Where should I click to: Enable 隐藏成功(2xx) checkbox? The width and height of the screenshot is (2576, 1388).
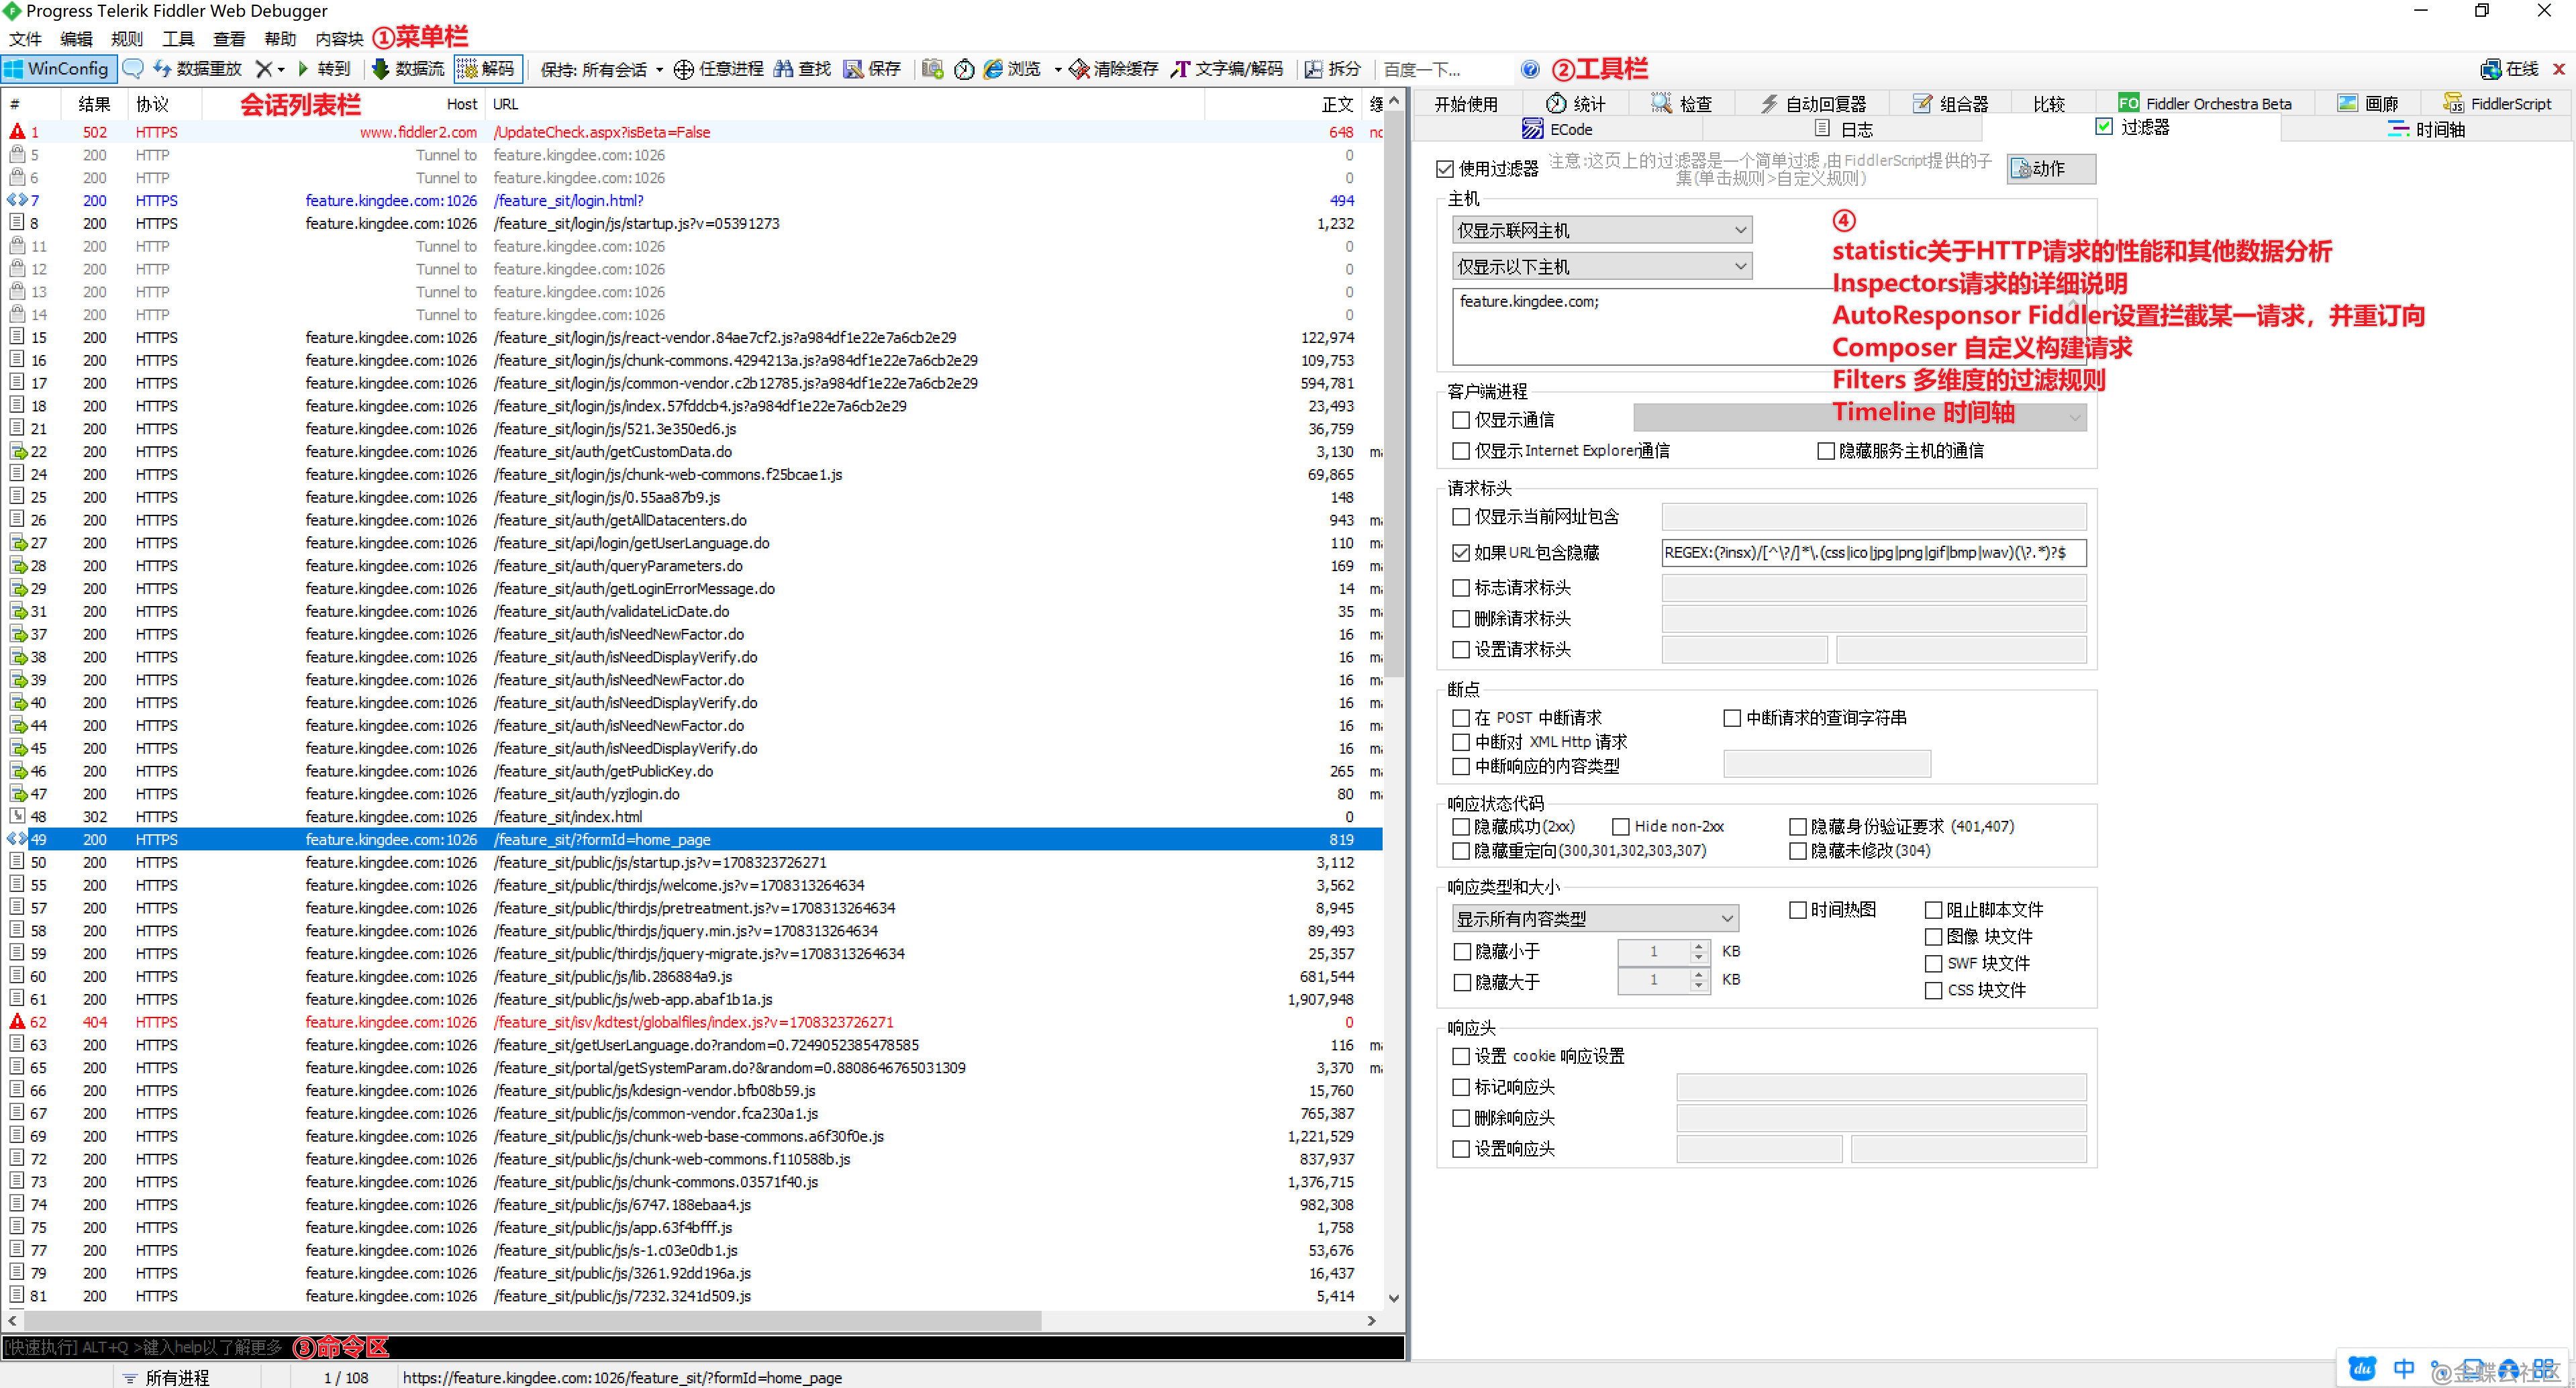point(1461,827)
